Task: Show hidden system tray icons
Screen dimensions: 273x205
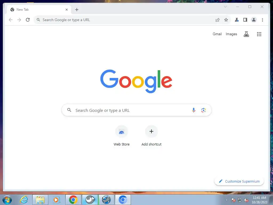Action: (227, 200)
